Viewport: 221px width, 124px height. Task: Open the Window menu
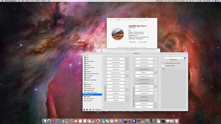[x=37, y=1]
